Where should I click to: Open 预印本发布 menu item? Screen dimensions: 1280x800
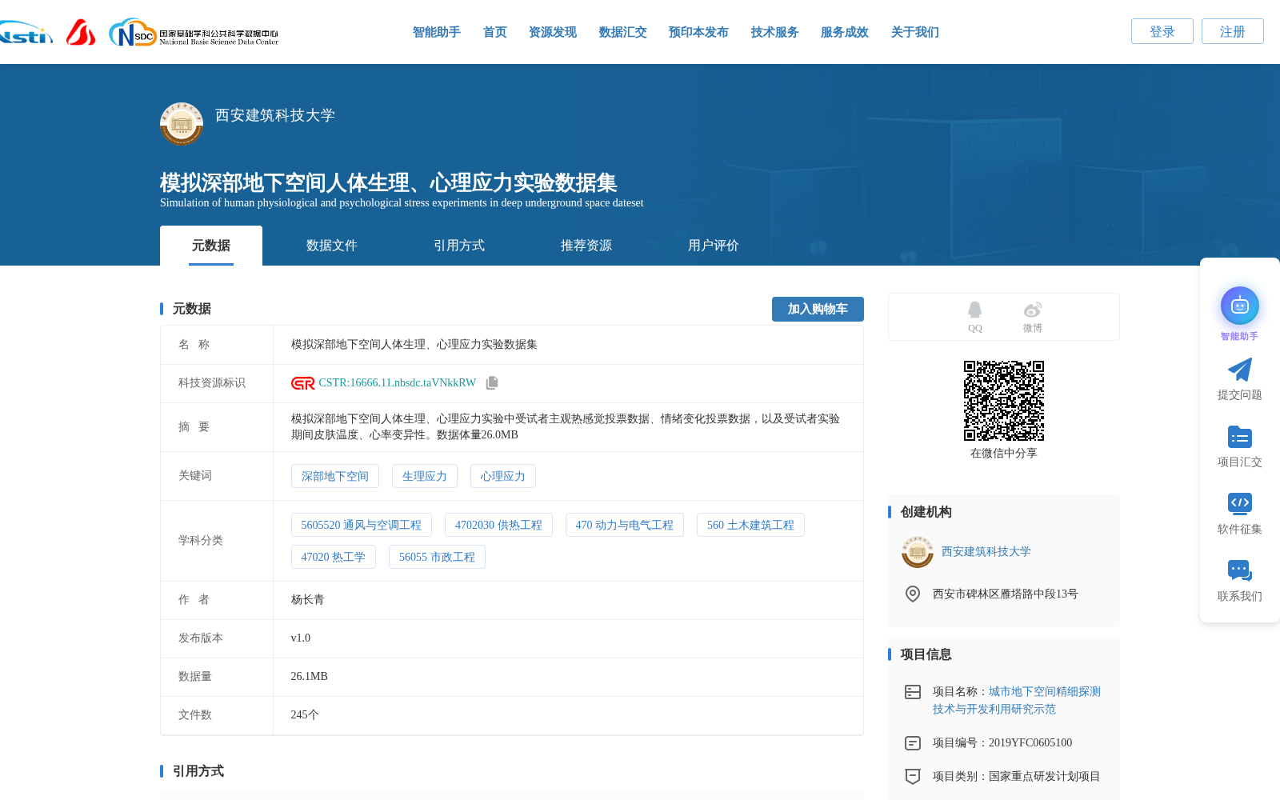click(x=698, y=32)
